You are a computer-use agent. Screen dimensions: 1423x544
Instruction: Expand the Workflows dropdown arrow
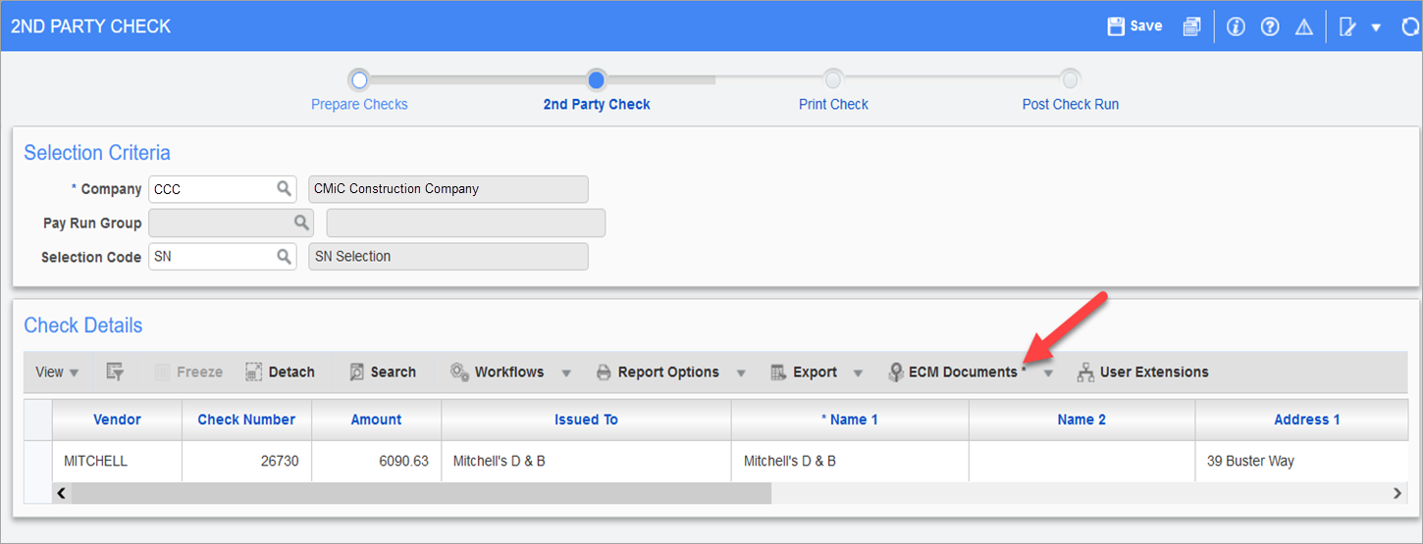(x=566, y=372)
